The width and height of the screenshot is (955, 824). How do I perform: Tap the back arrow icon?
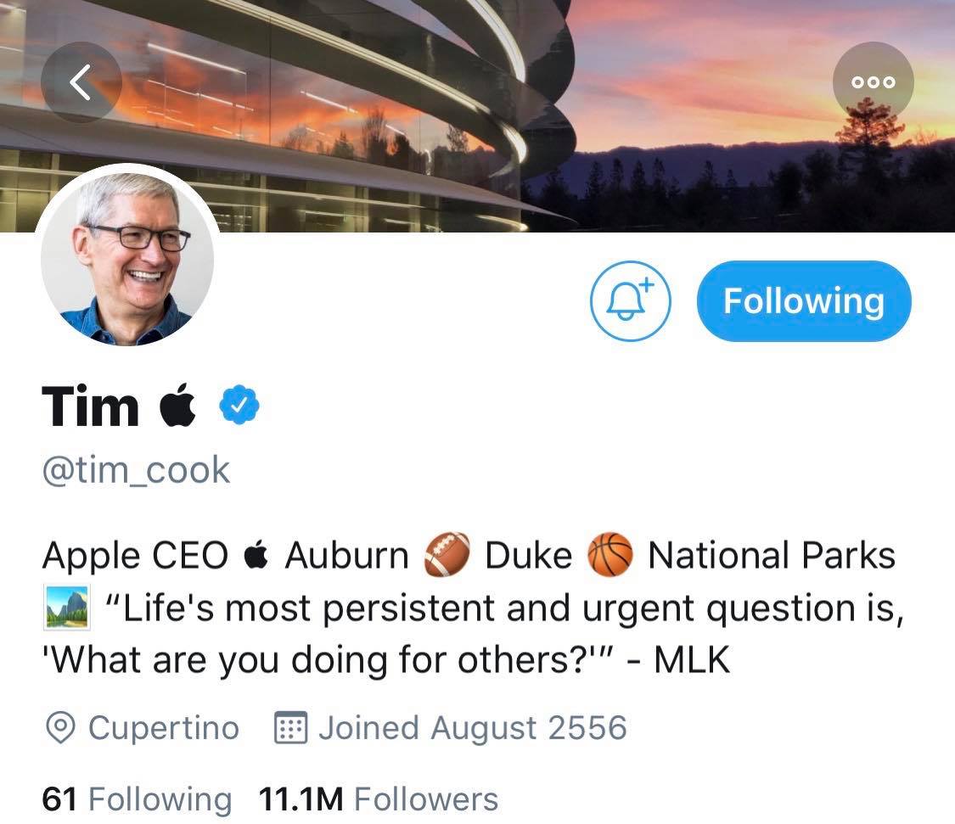point(81,82)
